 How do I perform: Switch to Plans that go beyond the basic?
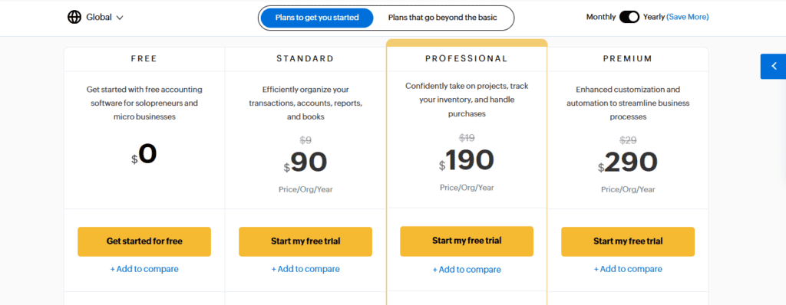(443, 18)
